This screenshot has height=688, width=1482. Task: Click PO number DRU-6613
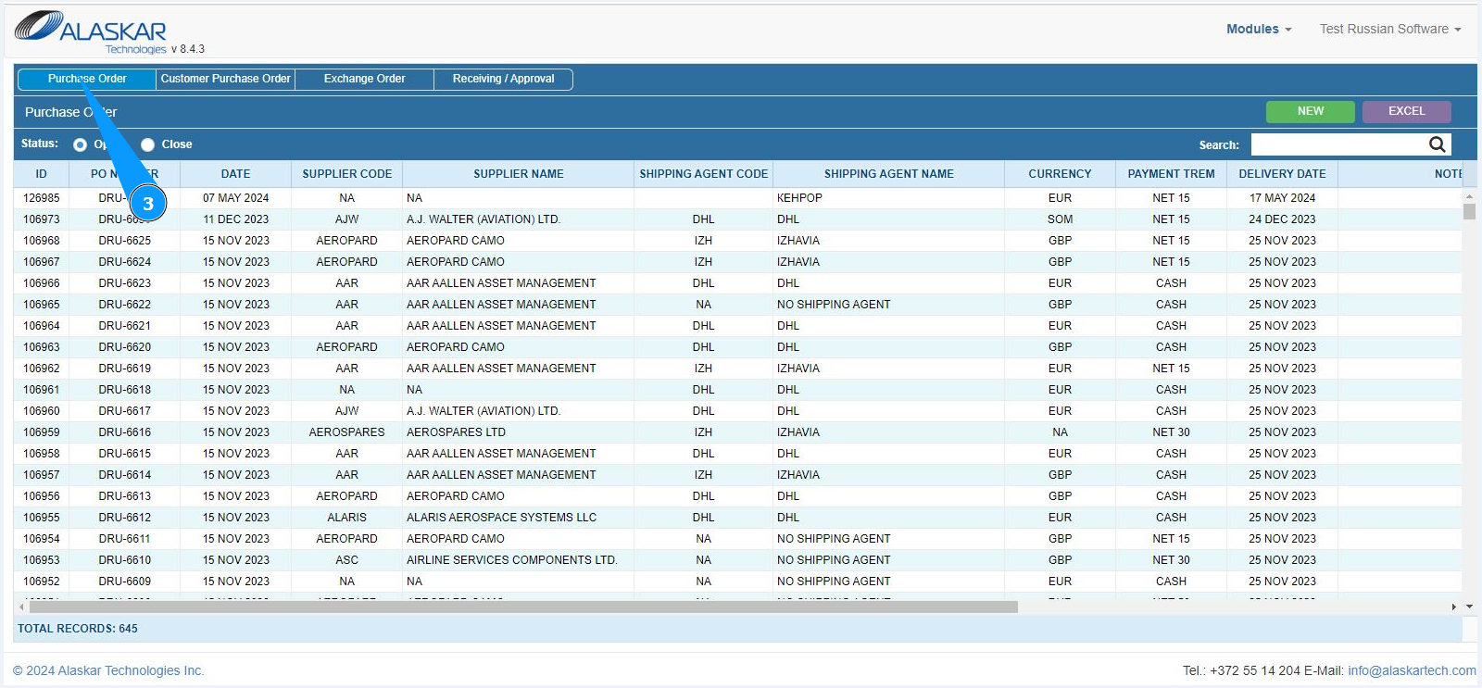124,496
